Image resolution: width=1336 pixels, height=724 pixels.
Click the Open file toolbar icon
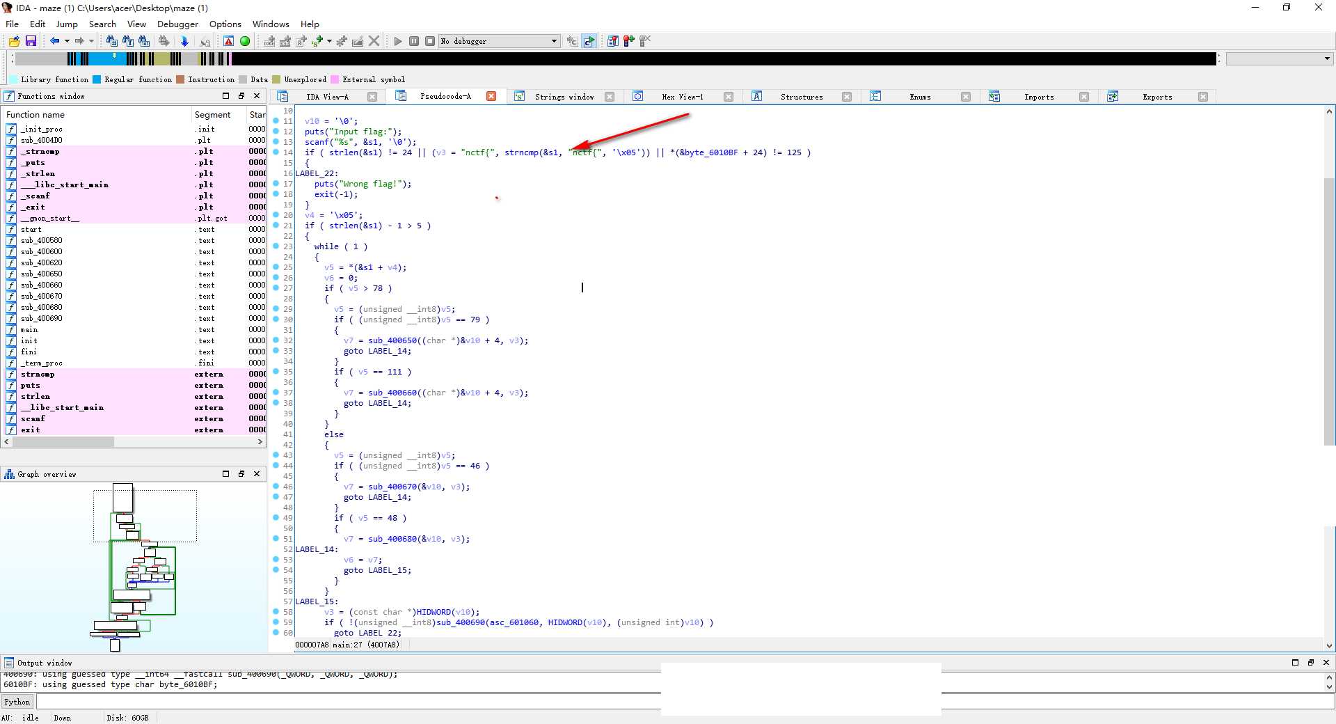coord(14,41)
